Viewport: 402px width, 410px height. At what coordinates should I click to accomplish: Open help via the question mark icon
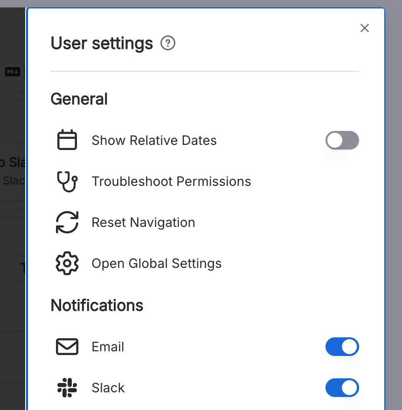(168, 43)
